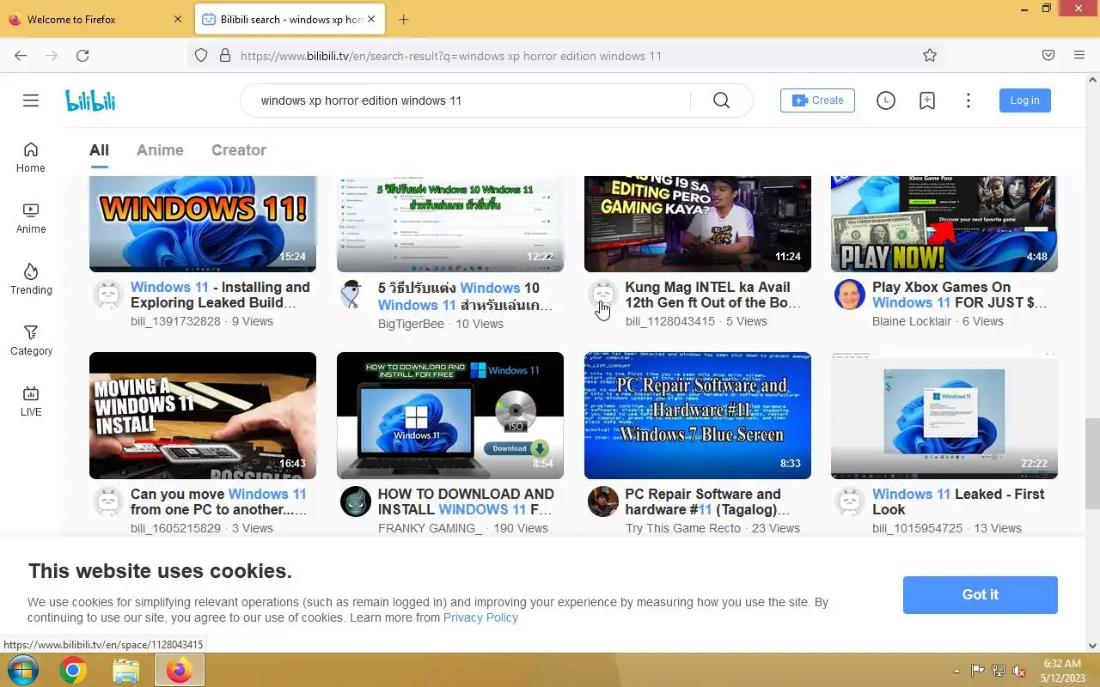Open the hamburger menu beside Bilibili logo
Image resolution: width=1100 pixels, height=687 pixels.
point(31,100)
